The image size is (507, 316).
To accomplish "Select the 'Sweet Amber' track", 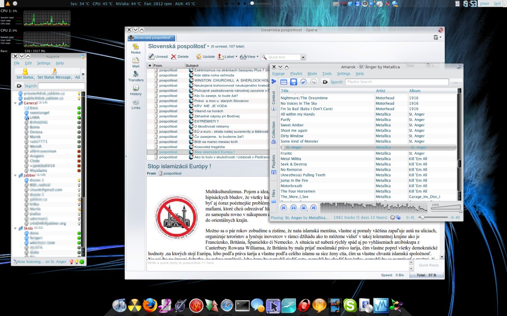I will pyautogui.click(x=292, y=125).
